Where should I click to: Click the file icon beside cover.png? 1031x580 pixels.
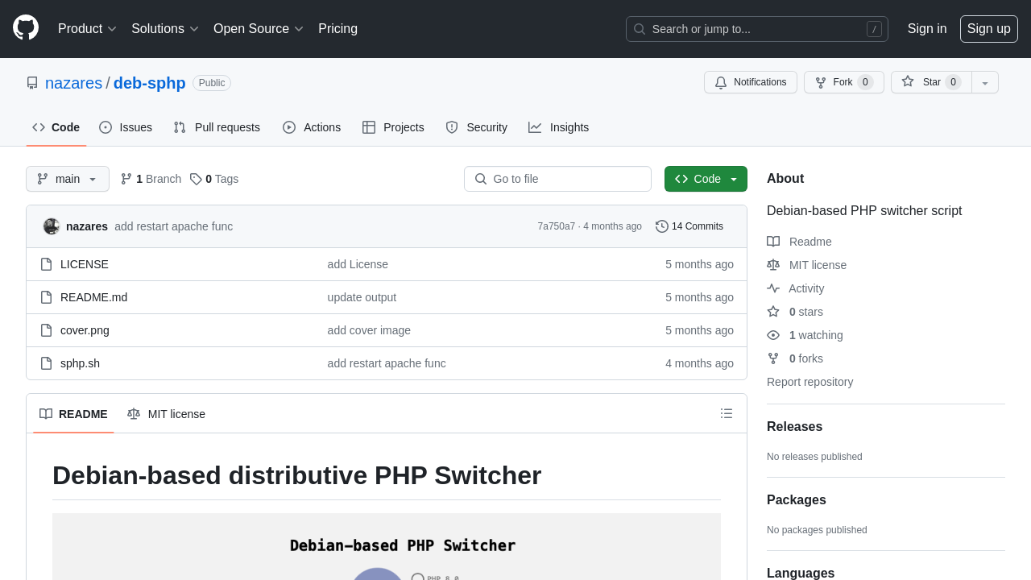coord(46,330)
